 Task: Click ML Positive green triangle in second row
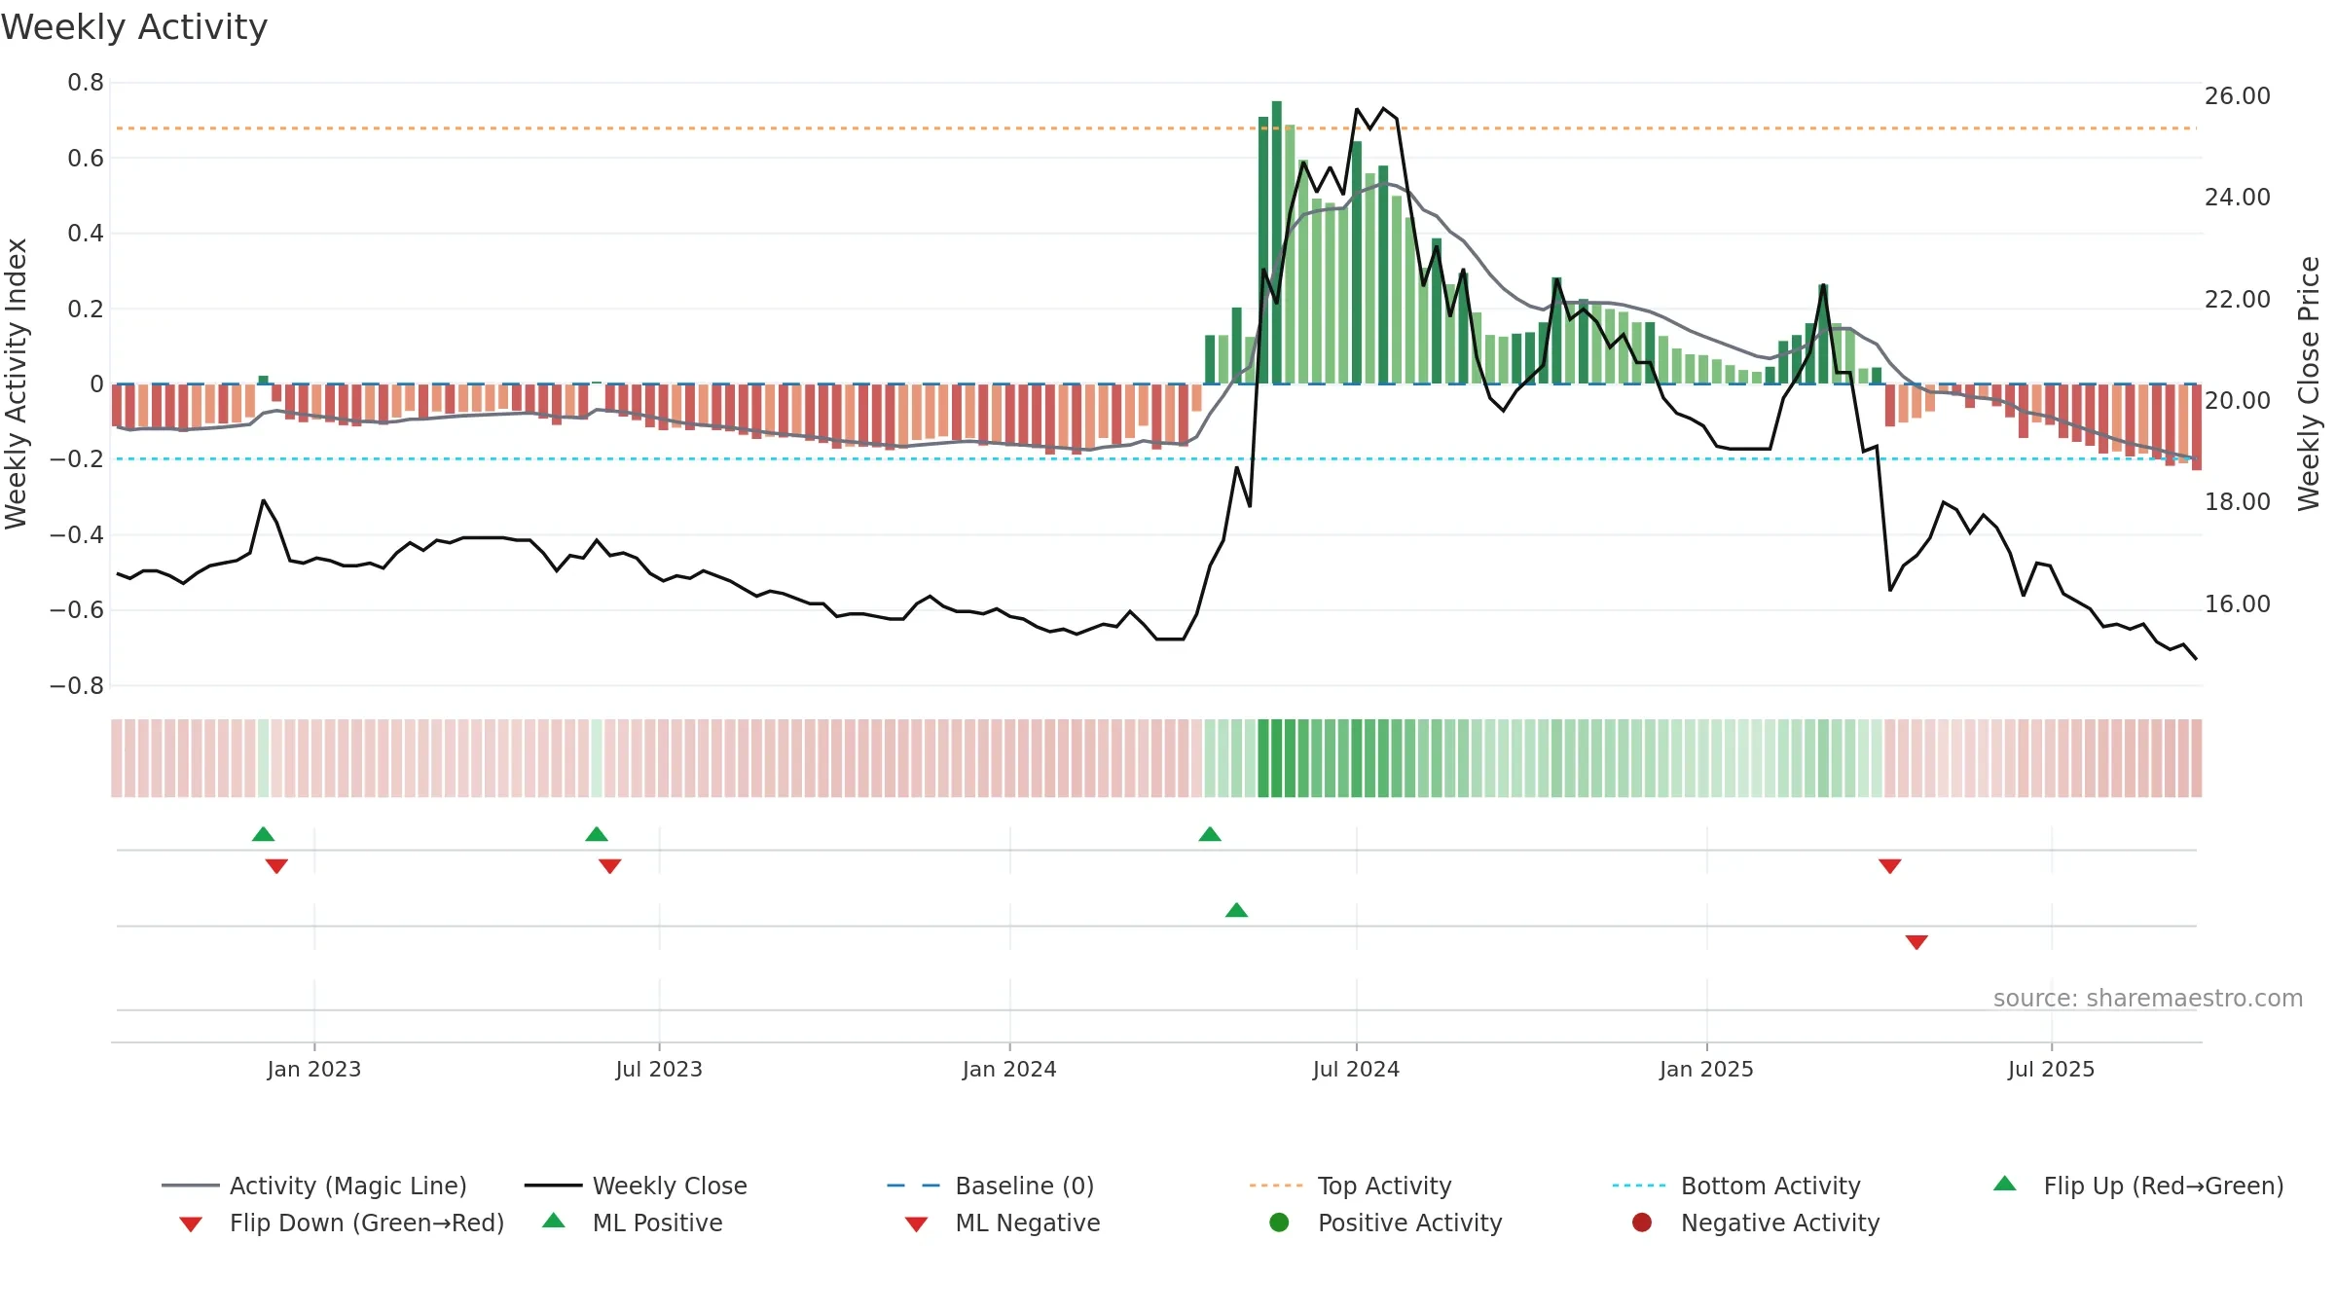(1236, 910)
